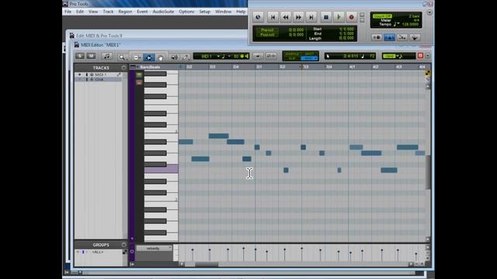Select the Grabber tool
The width and height of the screenshot is (497, 279).
click(161, 57)
